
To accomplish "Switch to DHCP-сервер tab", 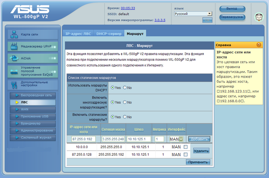I will click(x=109, y=34).
